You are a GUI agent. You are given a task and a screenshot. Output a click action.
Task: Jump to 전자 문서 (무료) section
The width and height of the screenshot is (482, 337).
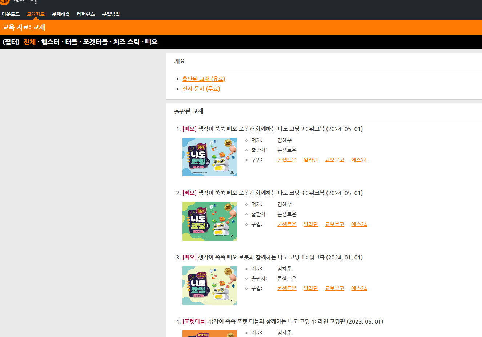(x=201, y=89)
